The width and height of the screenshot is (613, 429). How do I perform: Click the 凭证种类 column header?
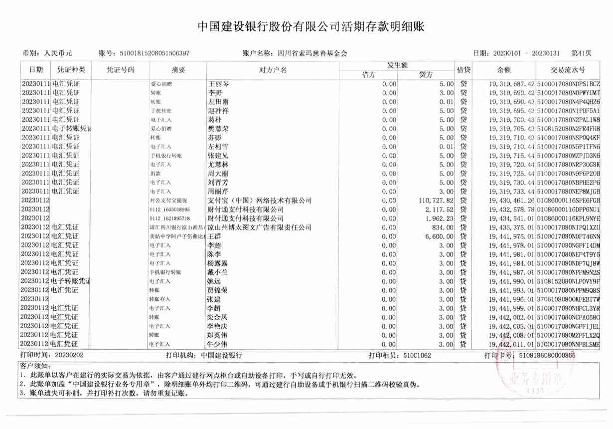tap(71, 69)
